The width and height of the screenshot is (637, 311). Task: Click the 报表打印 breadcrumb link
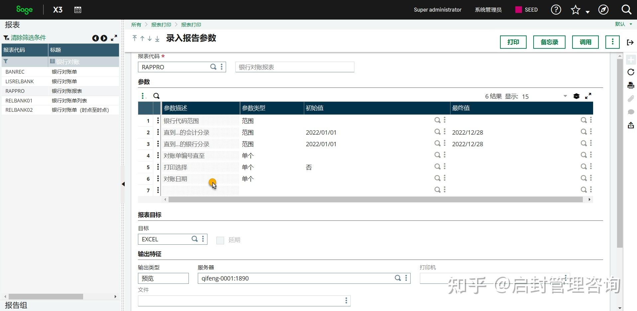161,25
